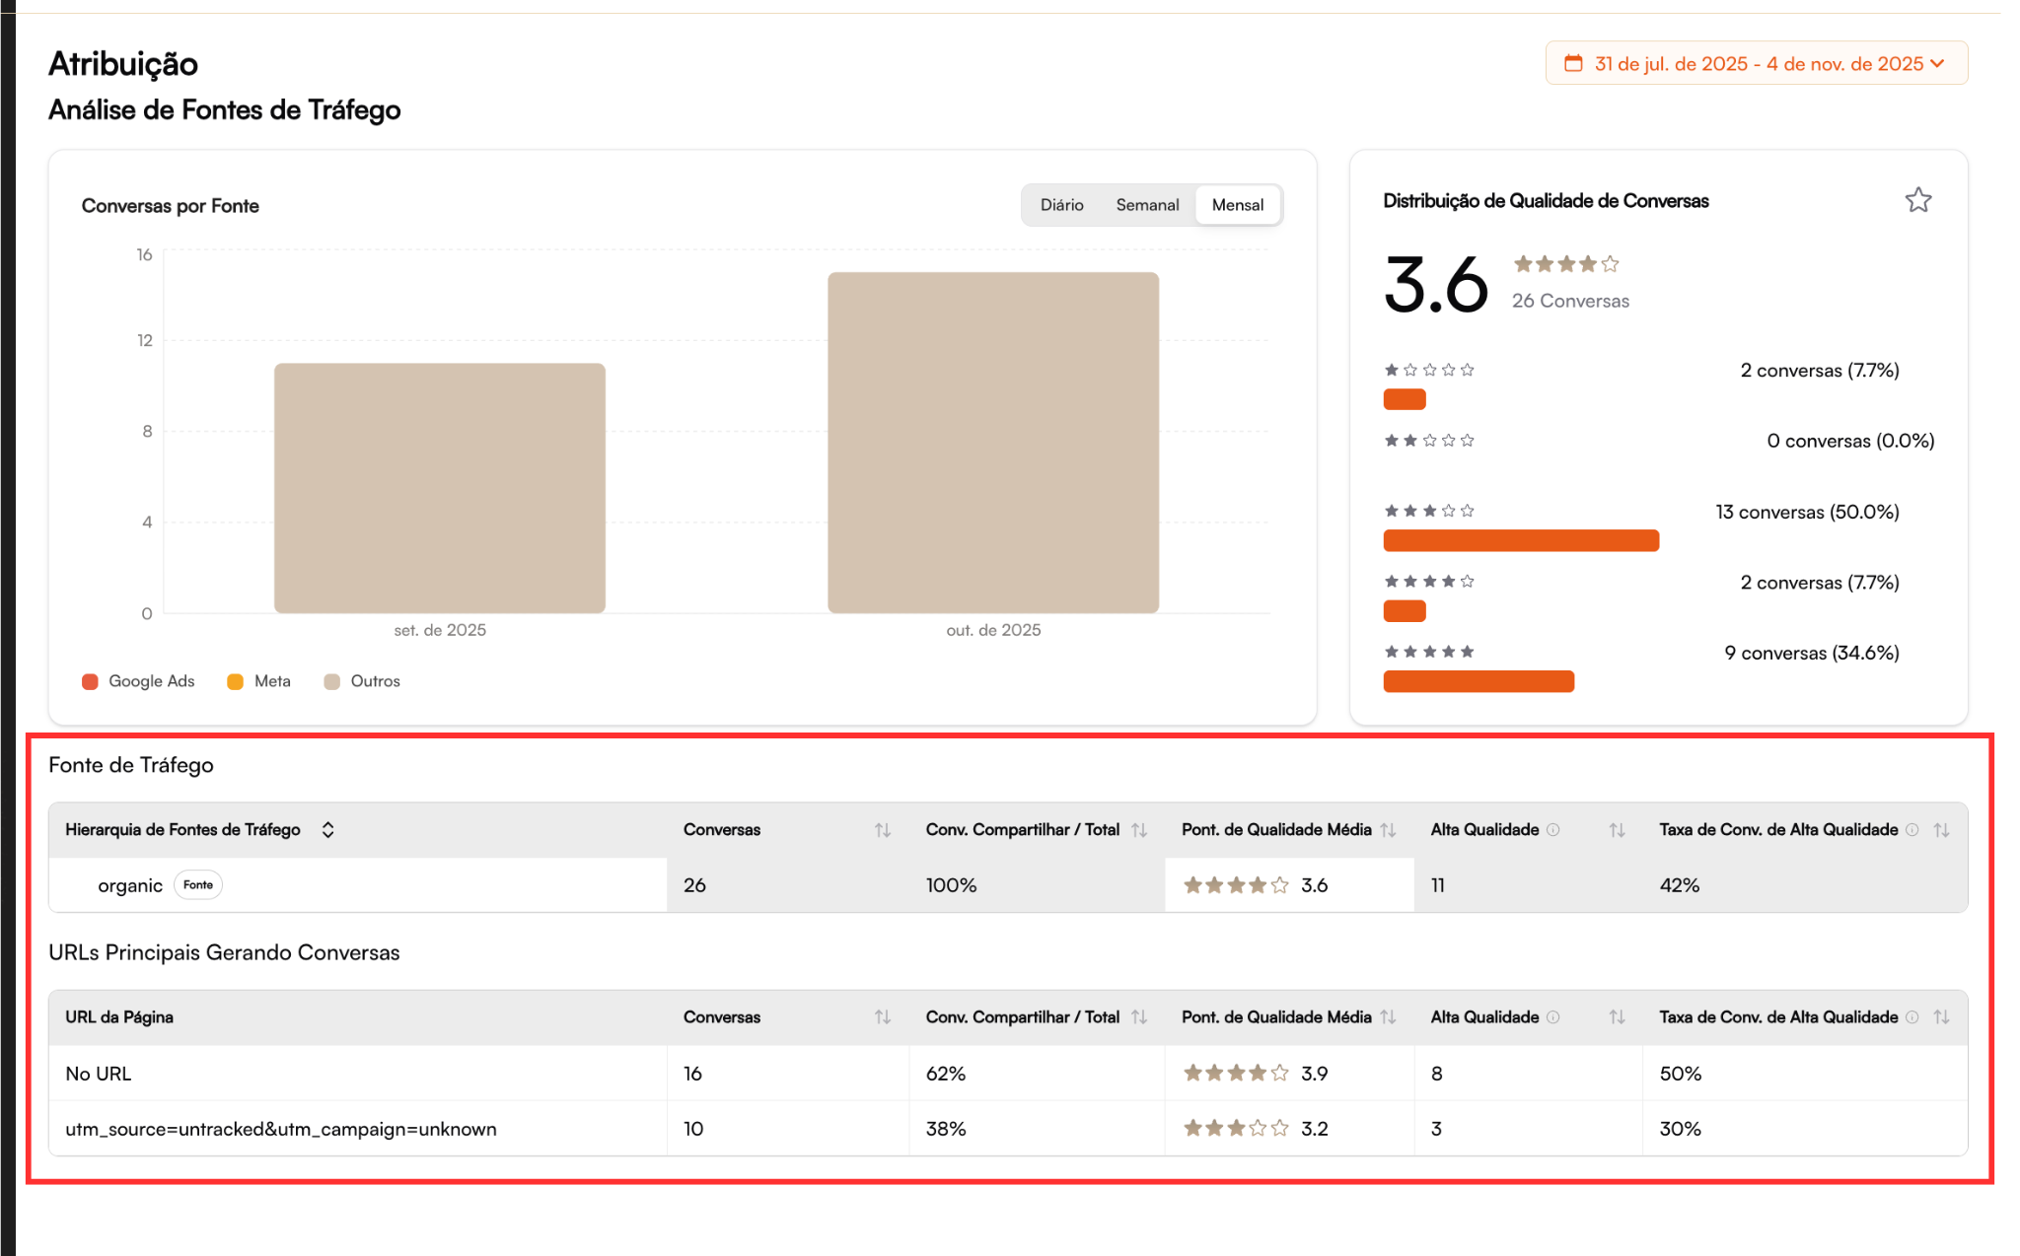Switch chart to Semanal view

[x=1147, y=205]
